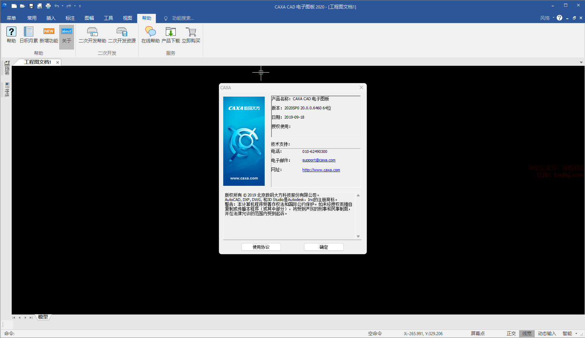The height and width of the screenshot is (338, 585).
Task: Expand the undo history dropdown arrow
Action: [x=63, y=6]
